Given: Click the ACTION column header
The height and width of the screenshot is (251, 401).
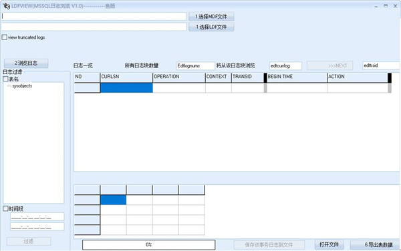Looking at the screenshot, I should (x=358, y=77).
